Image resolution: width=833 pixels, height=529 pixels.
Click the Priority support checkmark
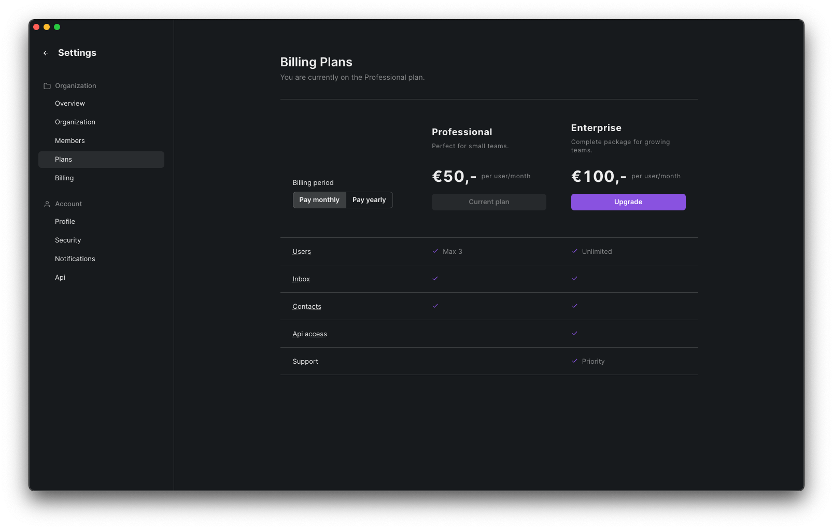pos(574,361)
